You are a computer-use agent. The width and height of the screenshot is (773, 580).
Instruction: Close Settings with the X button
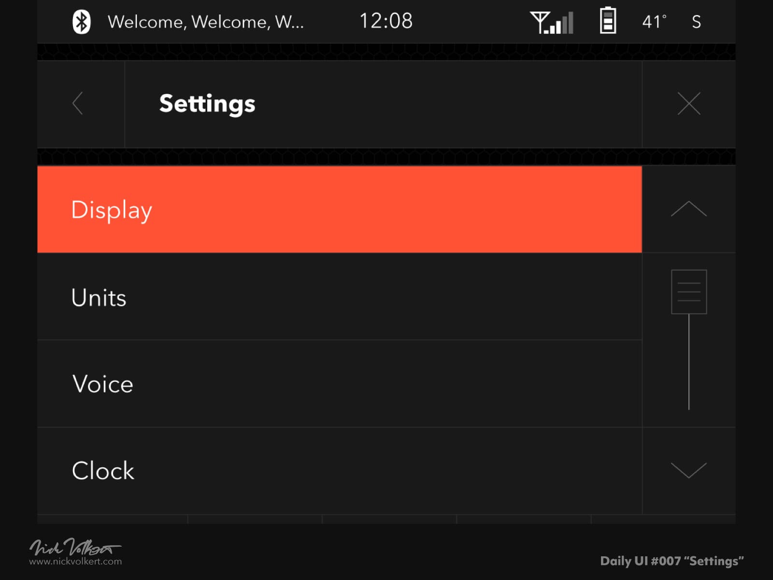point(689,103)
